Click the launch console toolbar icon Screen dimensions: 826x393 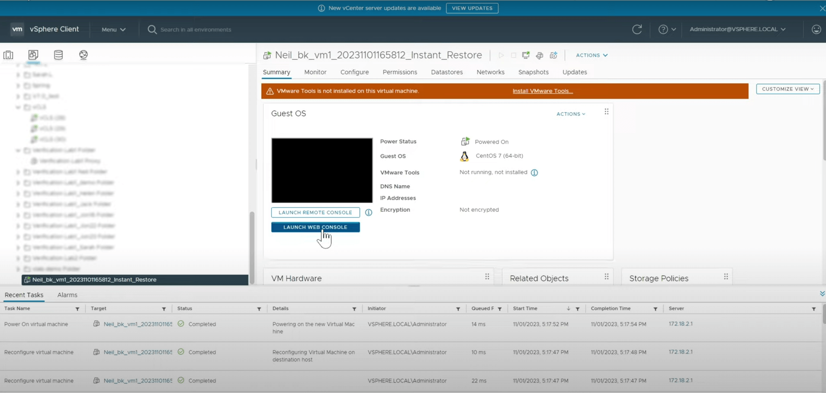tap(526, 55)
